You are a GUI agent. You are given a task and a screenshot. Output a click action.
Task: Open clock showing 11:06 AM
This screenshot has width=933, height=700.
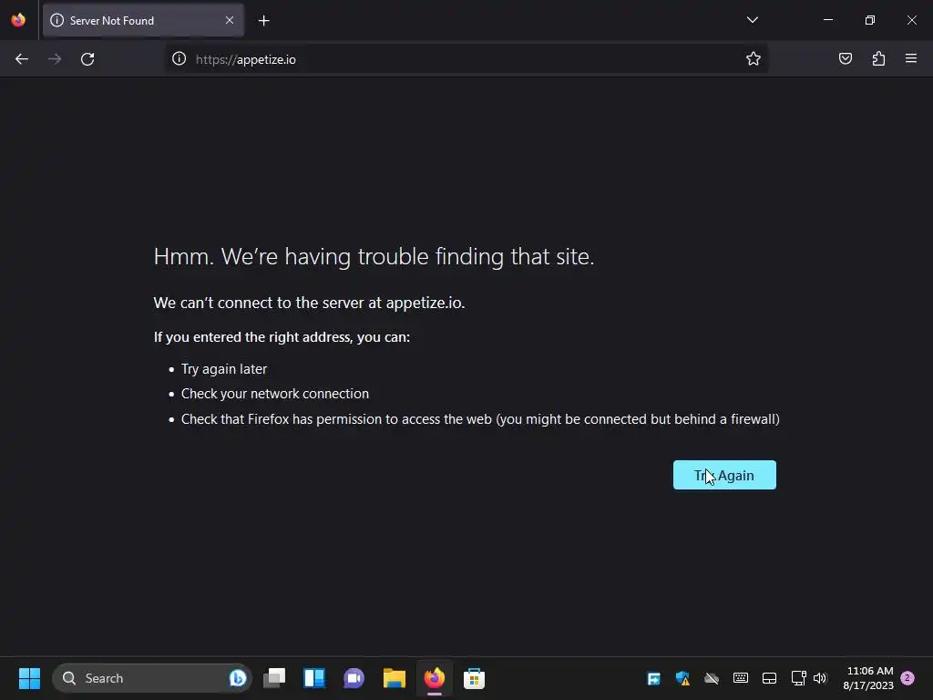(x=868, y=678)
